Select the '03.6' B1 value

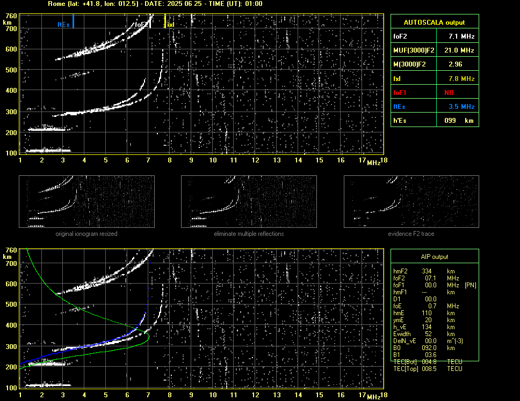(x=430, y=355)
